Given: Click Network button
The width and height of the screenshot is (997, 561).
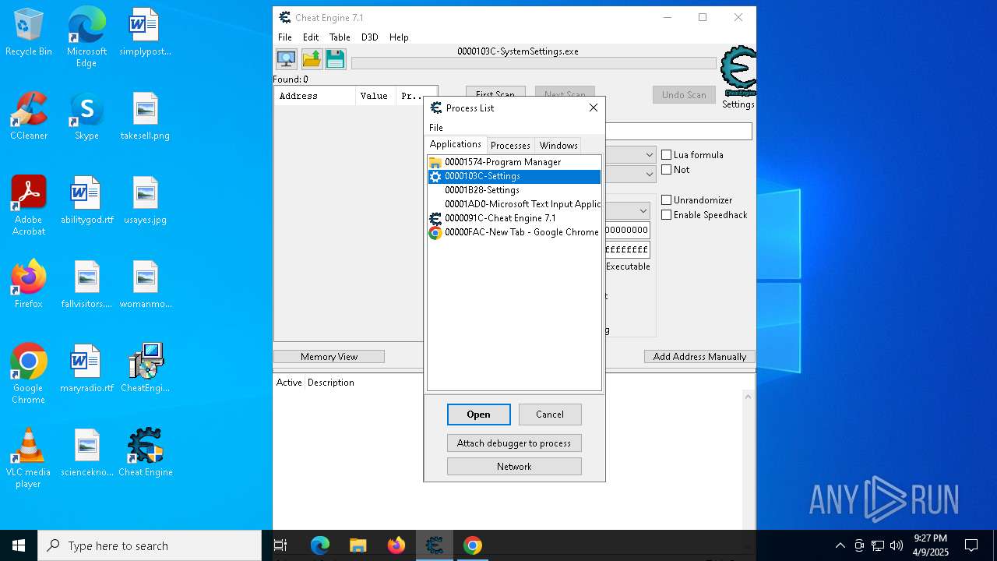Looking at the screenshot, I should point(514,467).
